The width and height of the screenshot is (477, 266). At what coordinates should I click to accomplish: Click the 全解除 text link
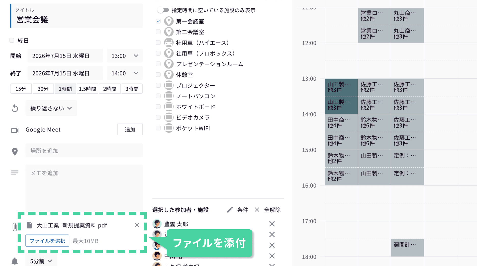272,210
